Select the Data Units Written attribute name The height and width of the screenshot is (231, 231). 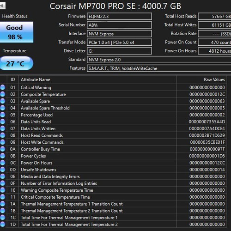coord(38,128)
